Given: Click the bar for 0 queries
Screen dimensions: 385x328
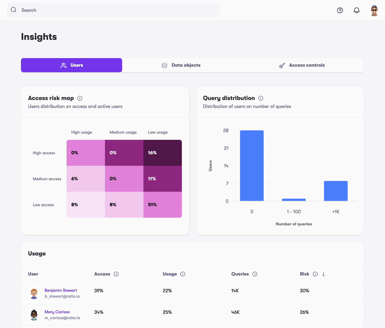Looking at the screenshot, I should [252, 165].
